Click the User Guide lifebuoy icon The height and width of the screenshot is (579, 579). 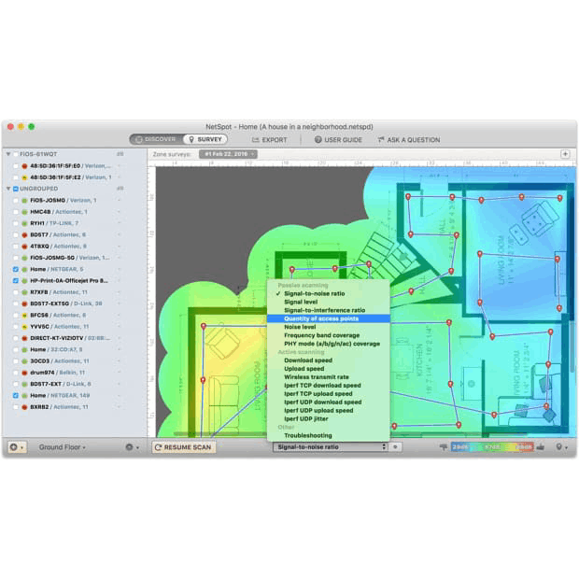click(x=318, y=139)
